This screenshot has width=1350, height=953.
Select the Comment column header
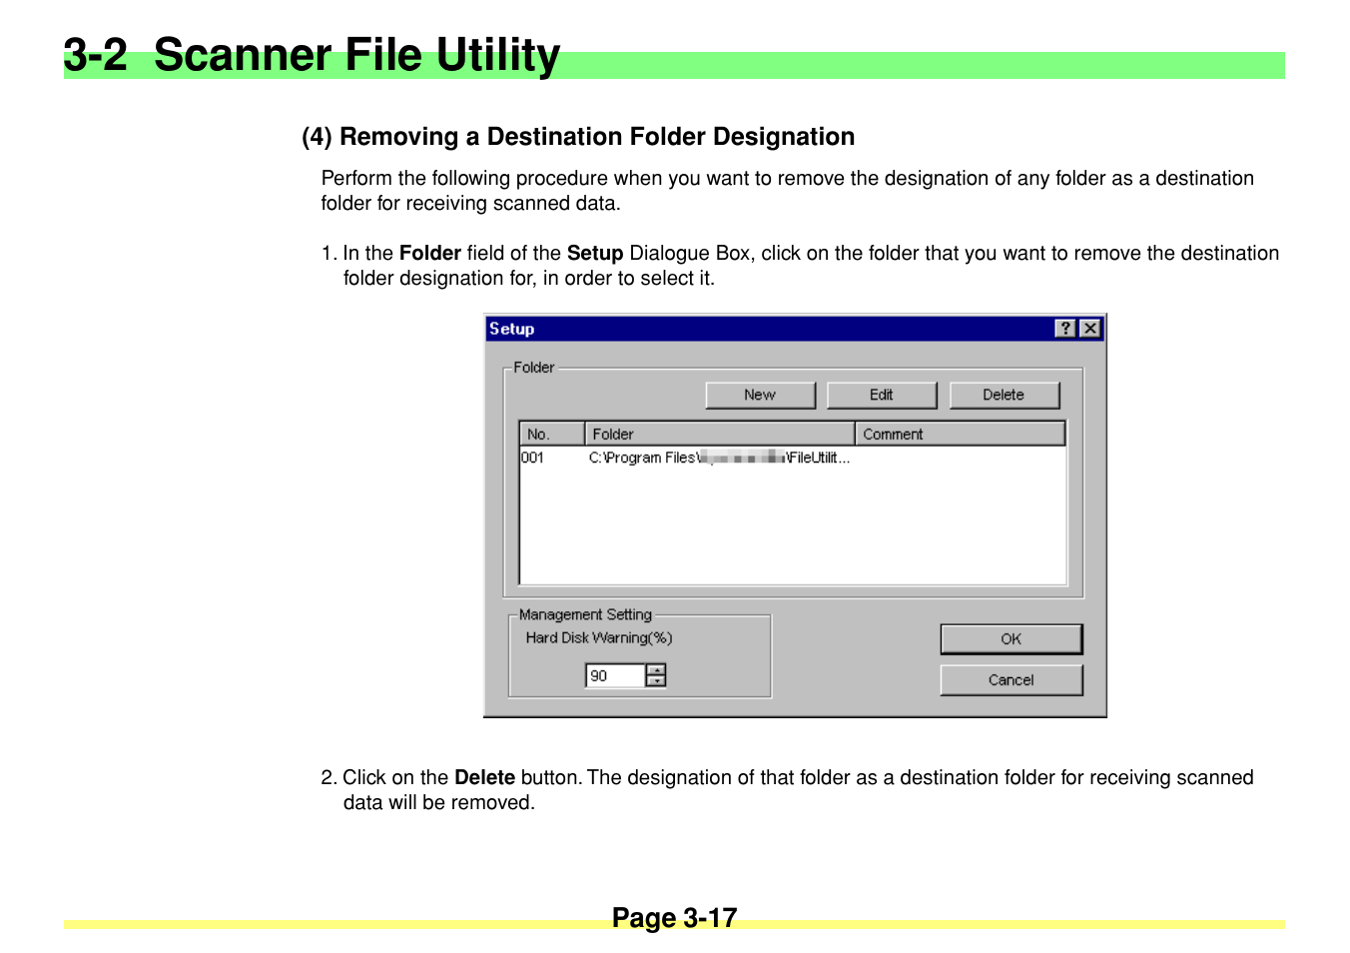(961, 434)
